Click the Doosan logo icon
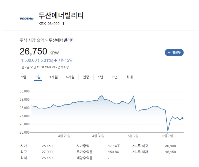This screenshot has width=199, height=167. 27,18
